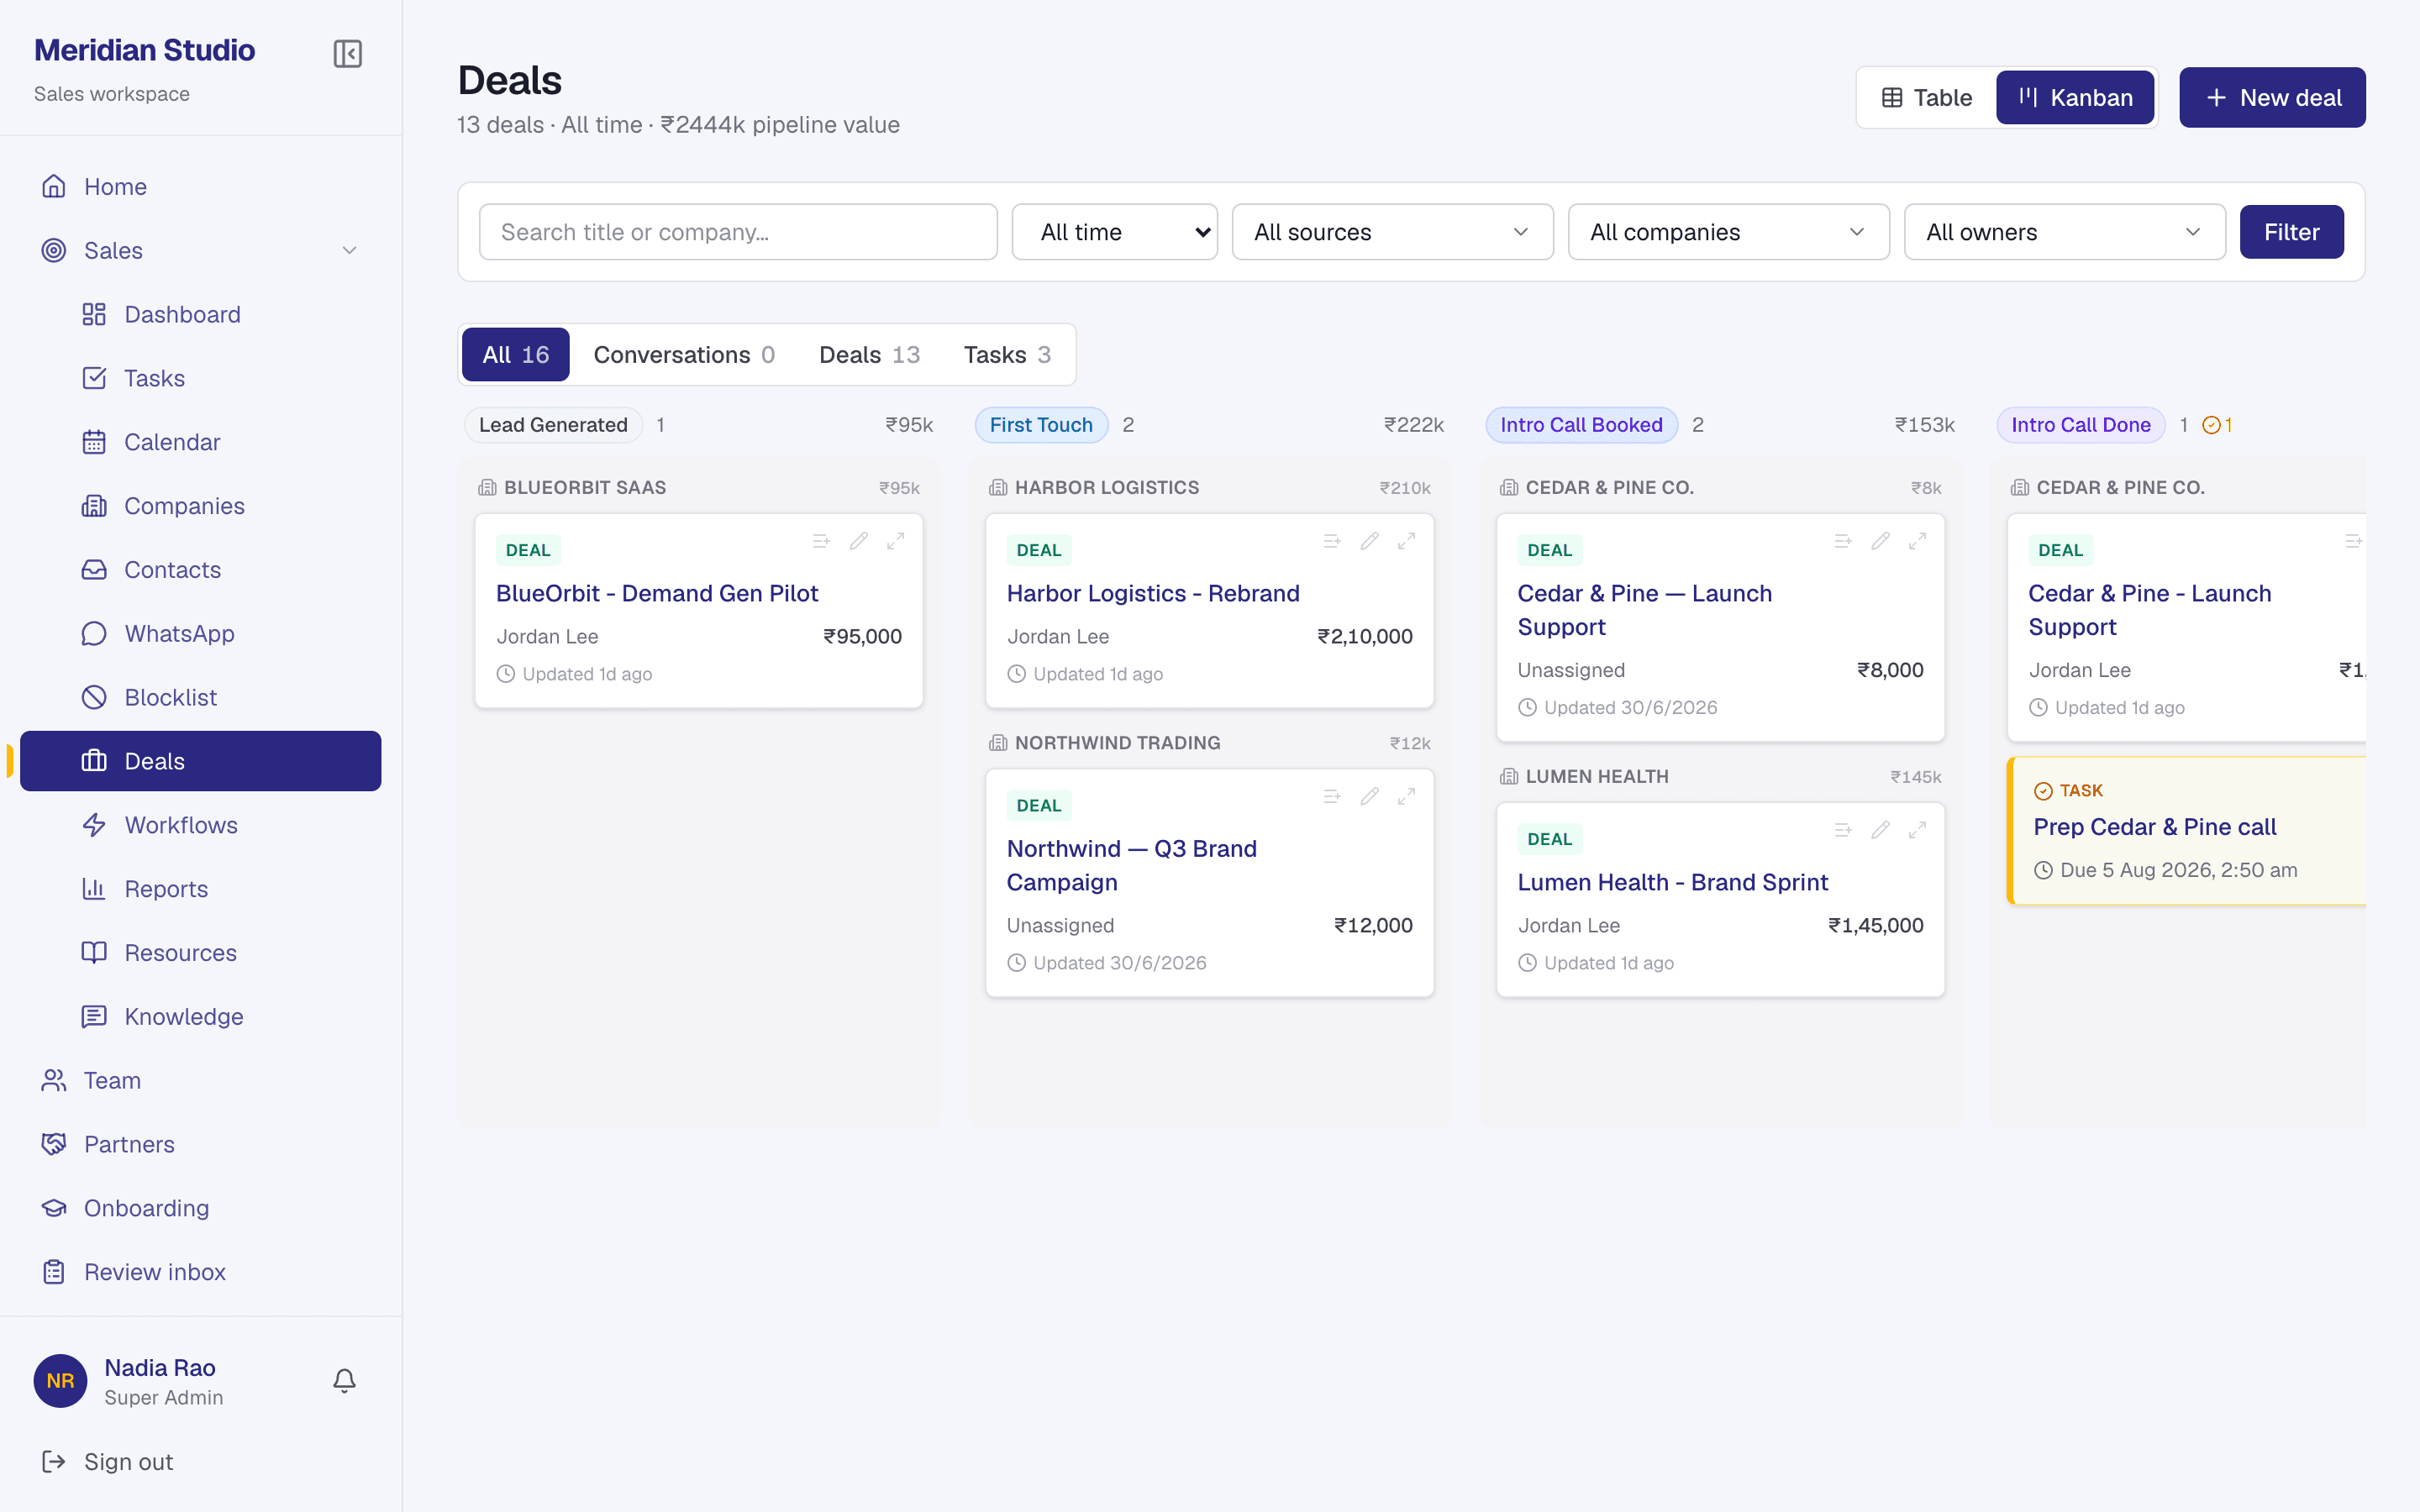Switch to Table view
The height and width of the screenshot is (1512, 2420).
(1926, 98)
